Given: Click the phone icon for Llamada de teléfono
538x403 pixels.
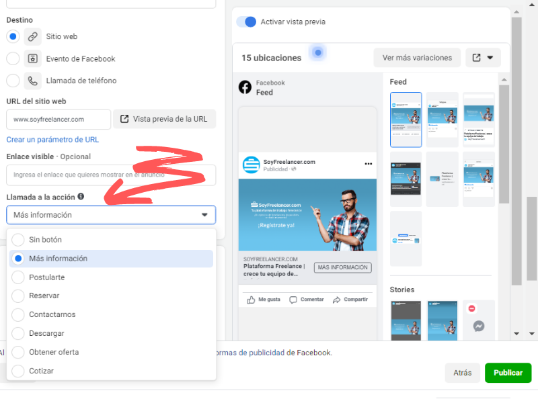Looking at the screenshot, I should pyautogui.click(x=32, y=81).
